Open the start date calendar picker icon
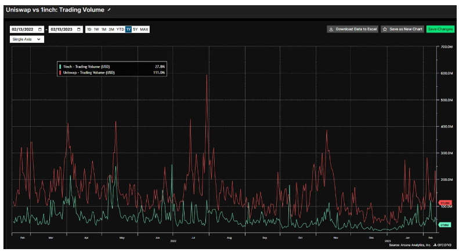 (x=40, y=29)
